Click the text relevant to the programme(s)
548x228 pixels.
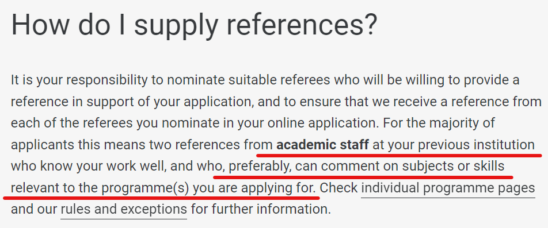tap(100, 188)
